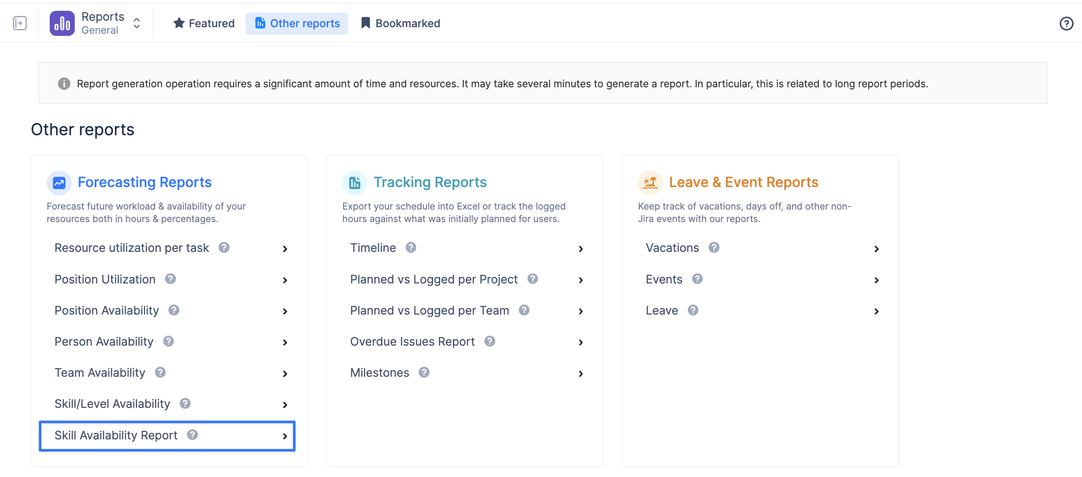Open the Bookmarked tab
This screenshot has height=477, width=1082.
(x=401, y=23)
